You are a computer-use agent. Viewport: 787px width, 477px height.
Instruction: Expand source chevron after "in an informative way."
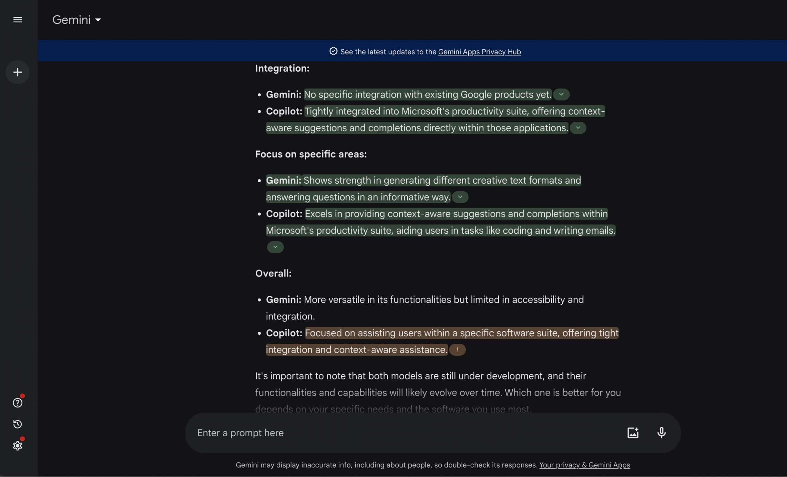[x=460, y=197]
